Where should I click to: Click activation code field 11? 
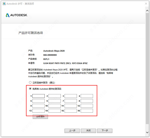pyautogui.click(x=71, y=106)
